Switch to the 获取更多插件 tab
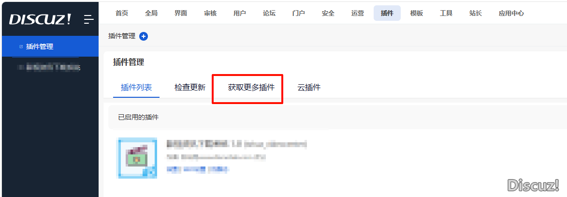The height and width of the screenshot is (197, 567). (x=251, y=87)
